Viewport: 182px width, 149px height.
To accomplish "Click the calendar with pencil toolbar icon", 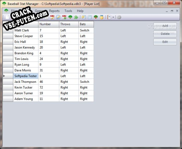I will [x=52, y=17].
